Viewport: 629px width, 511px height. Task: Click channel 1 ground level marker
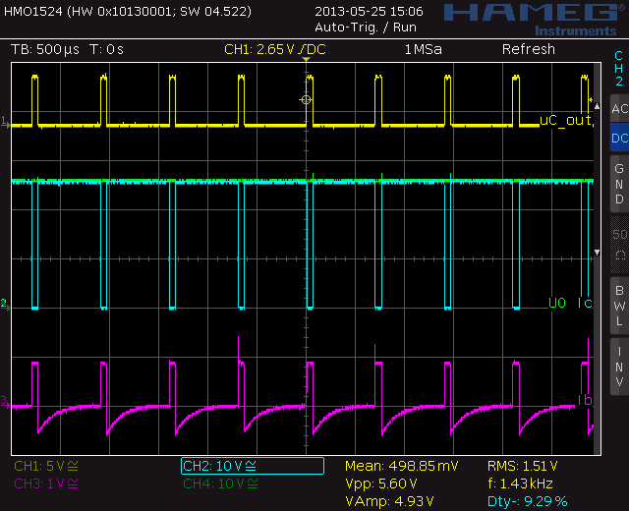point(5,123)
